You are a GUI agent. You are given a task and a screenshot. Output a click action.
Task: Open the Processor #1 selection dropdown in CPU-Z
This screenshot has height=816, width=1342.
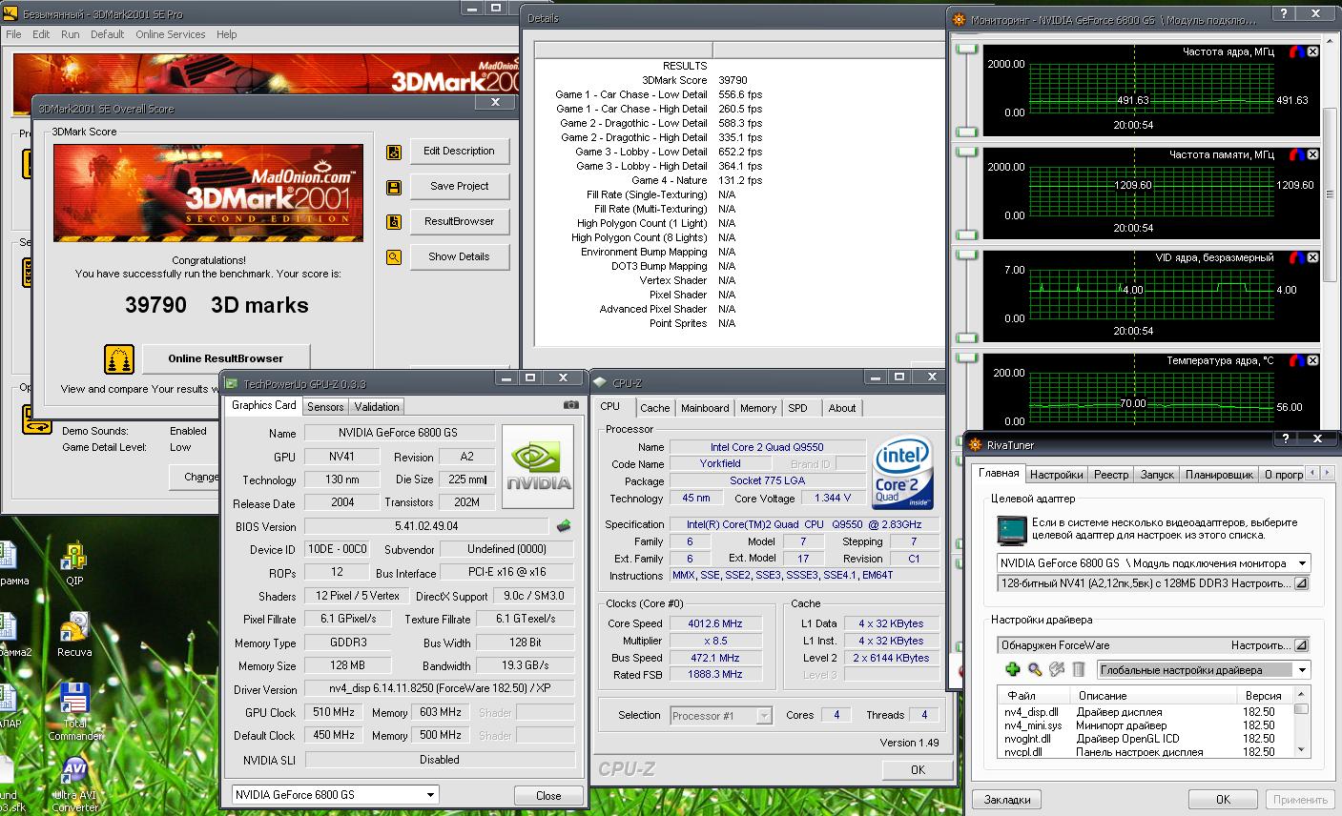point(765,715)
